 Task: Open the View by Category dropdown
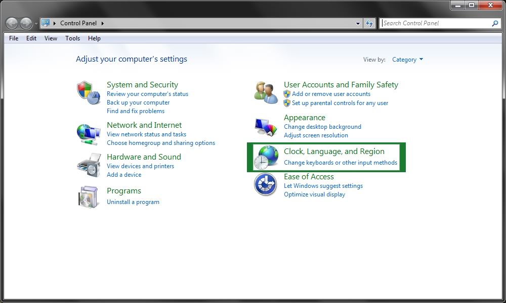[407, 60]
